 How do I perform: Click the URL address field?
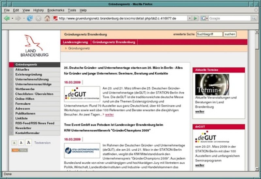click(123, 18)
